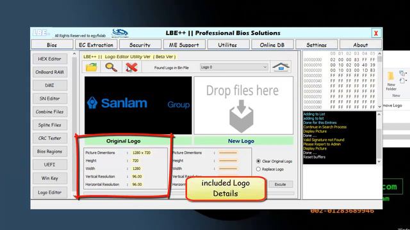Click the Original Logo header

pyautogui.click(x=124, y=141)
